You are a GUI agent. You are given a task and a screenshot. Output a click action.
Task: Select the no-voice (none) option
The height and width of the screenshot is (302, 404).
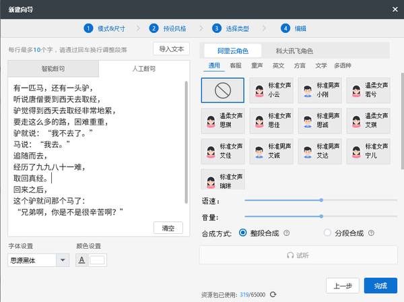[x=223, y=90]
